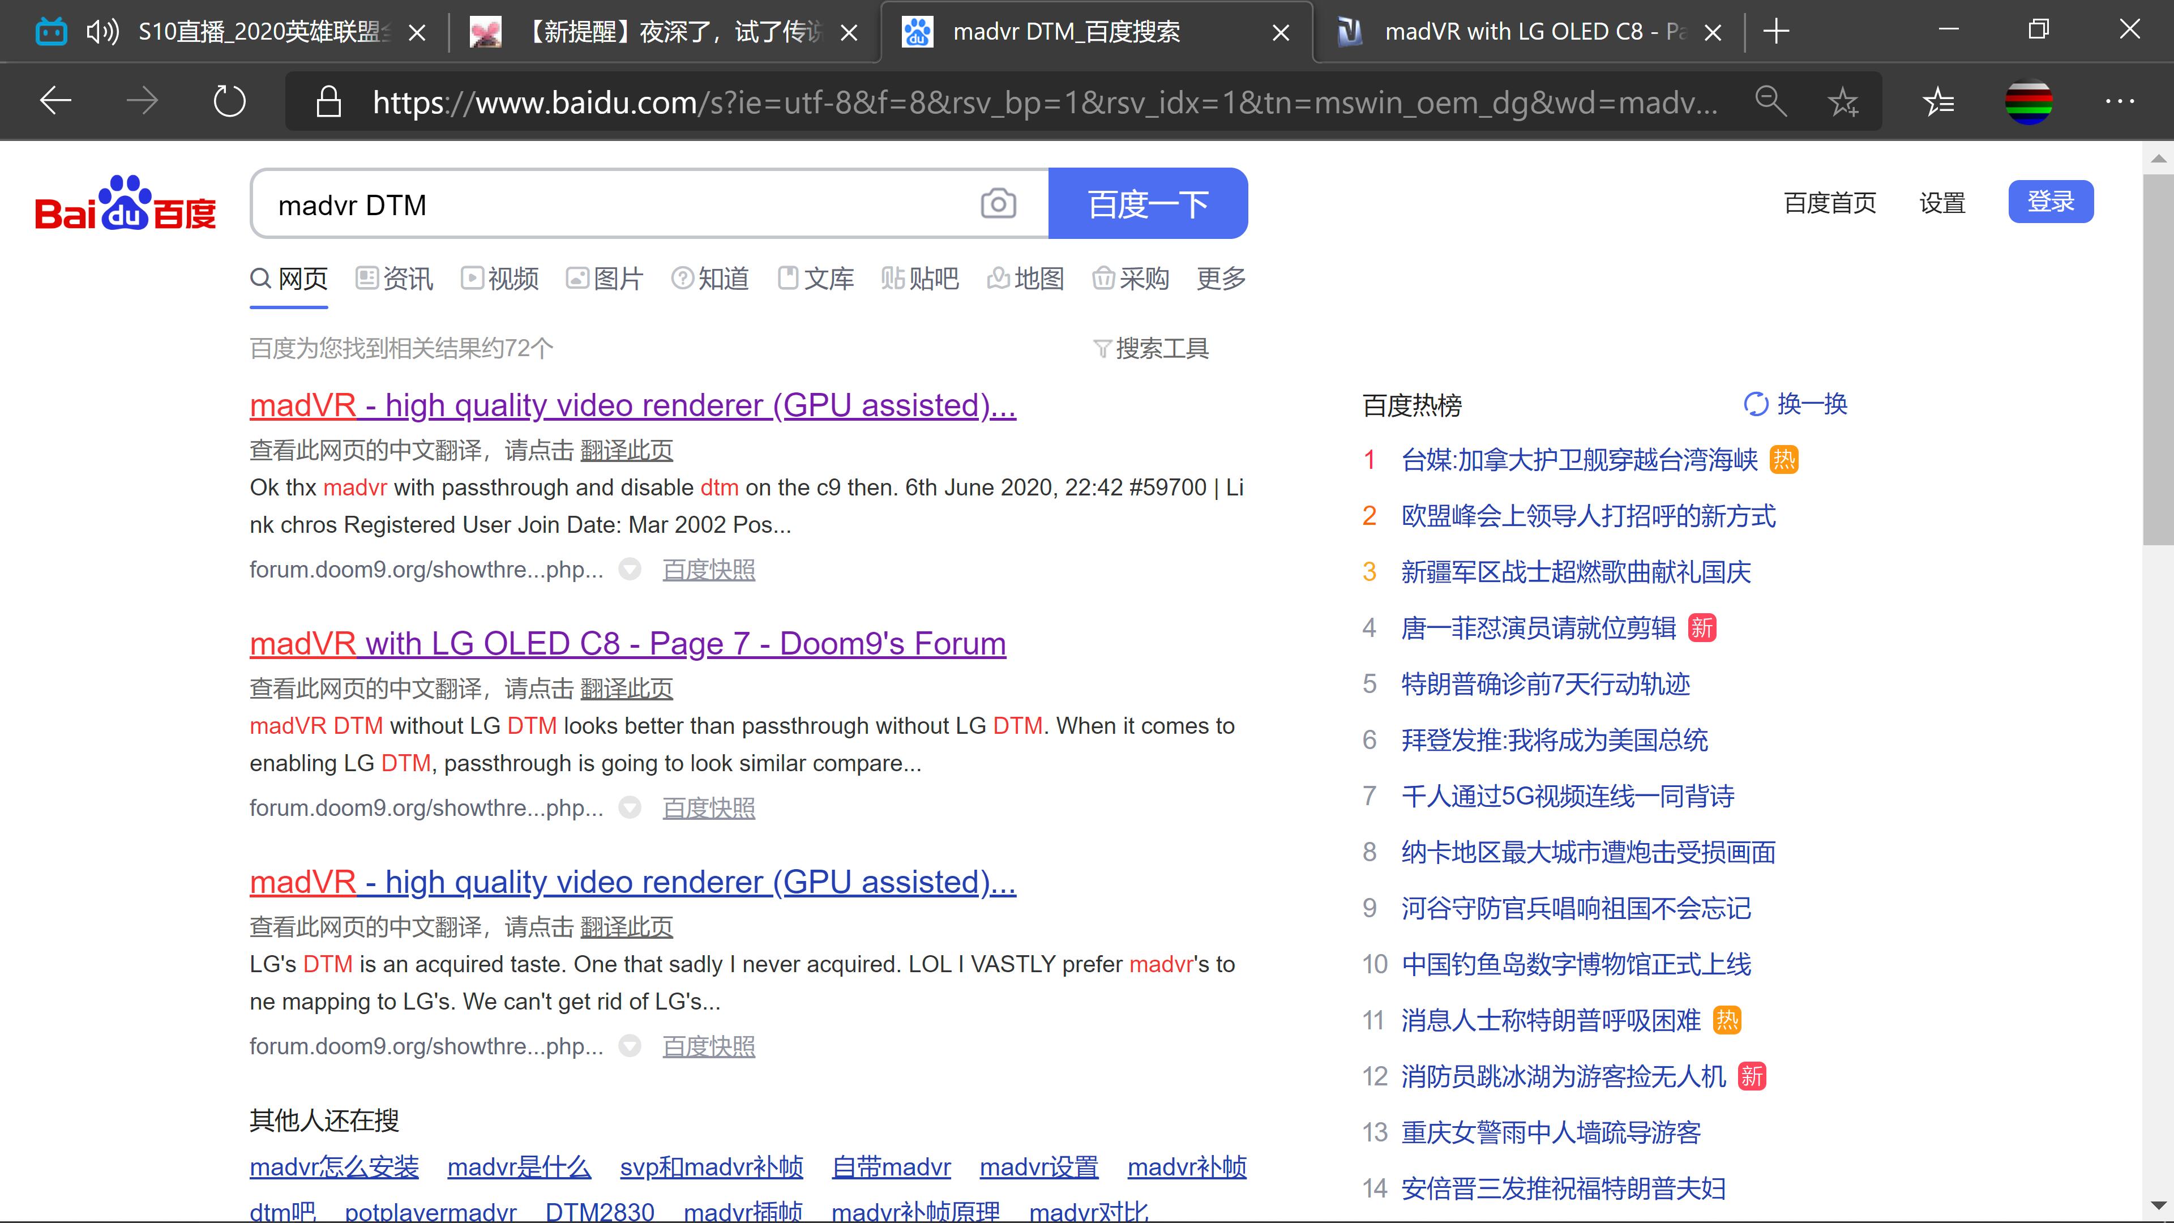Viewport: 2174px width, 1223px height.
Task: Open hot topic 拜登发推:我将成为美国总统
Action: pos(1555,740)
